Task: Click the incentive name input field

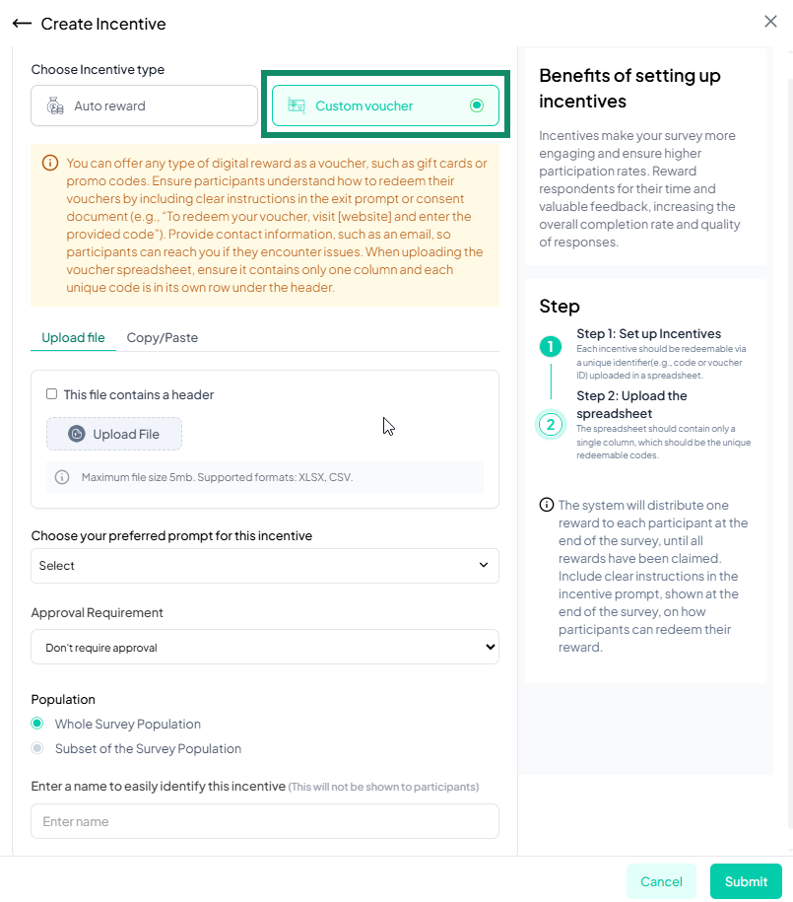Action: [x=264, y=820]
